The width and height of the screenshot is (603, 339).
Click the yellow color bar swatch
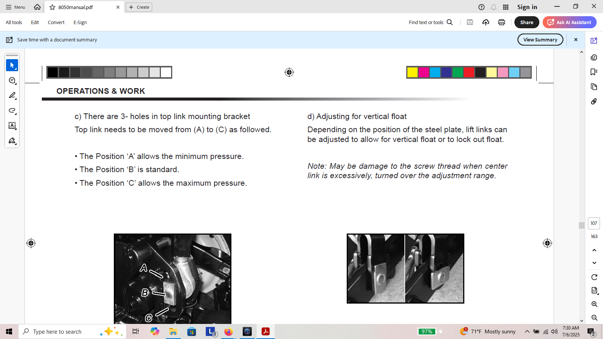point(412,72)
